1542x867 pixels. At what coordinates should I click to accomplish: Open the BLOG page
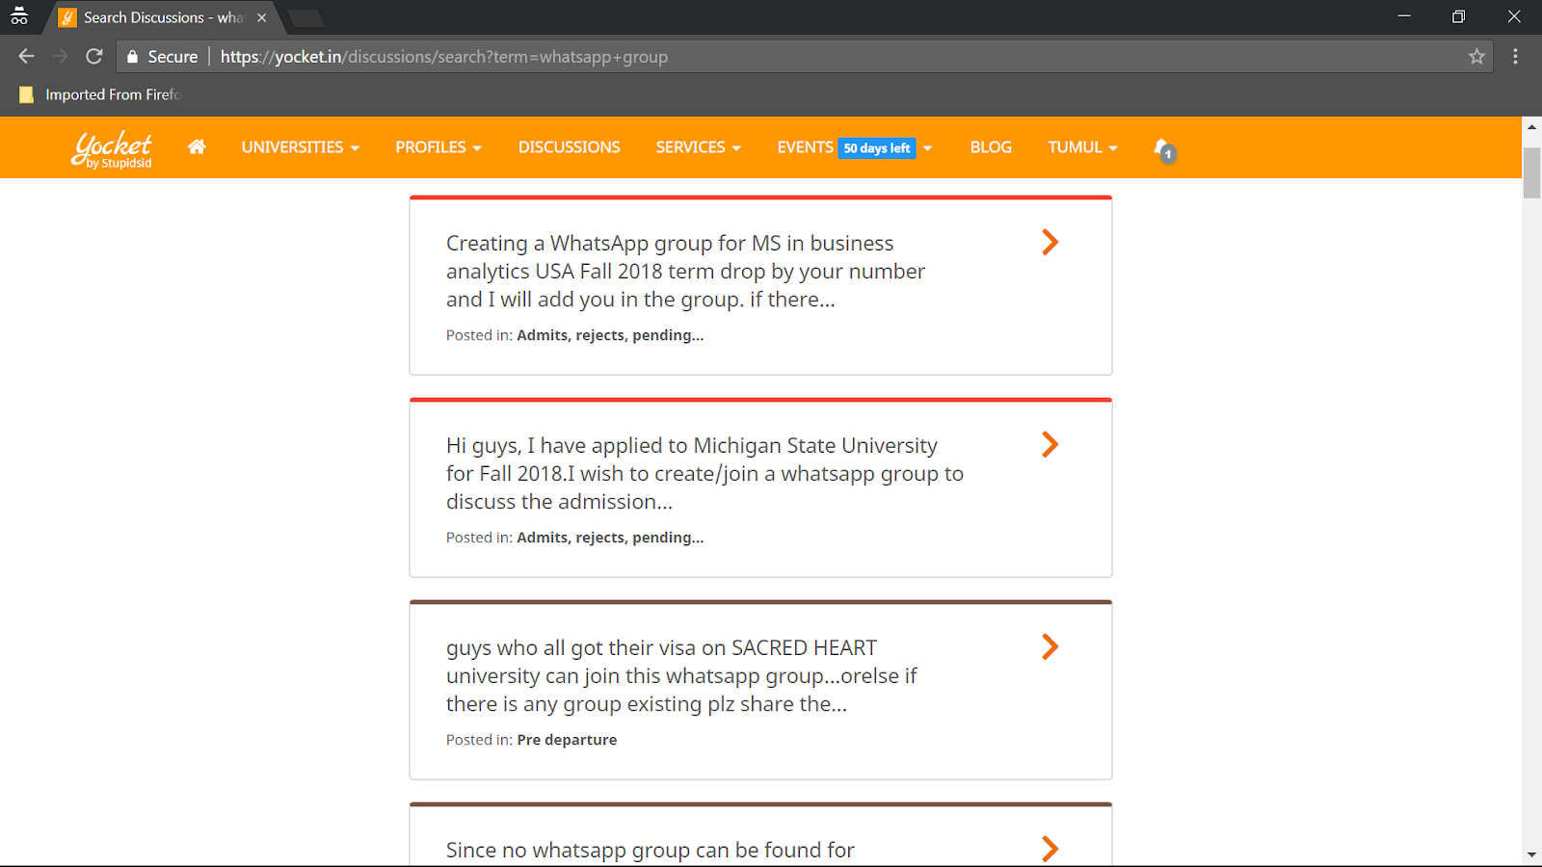click(991, 147)
